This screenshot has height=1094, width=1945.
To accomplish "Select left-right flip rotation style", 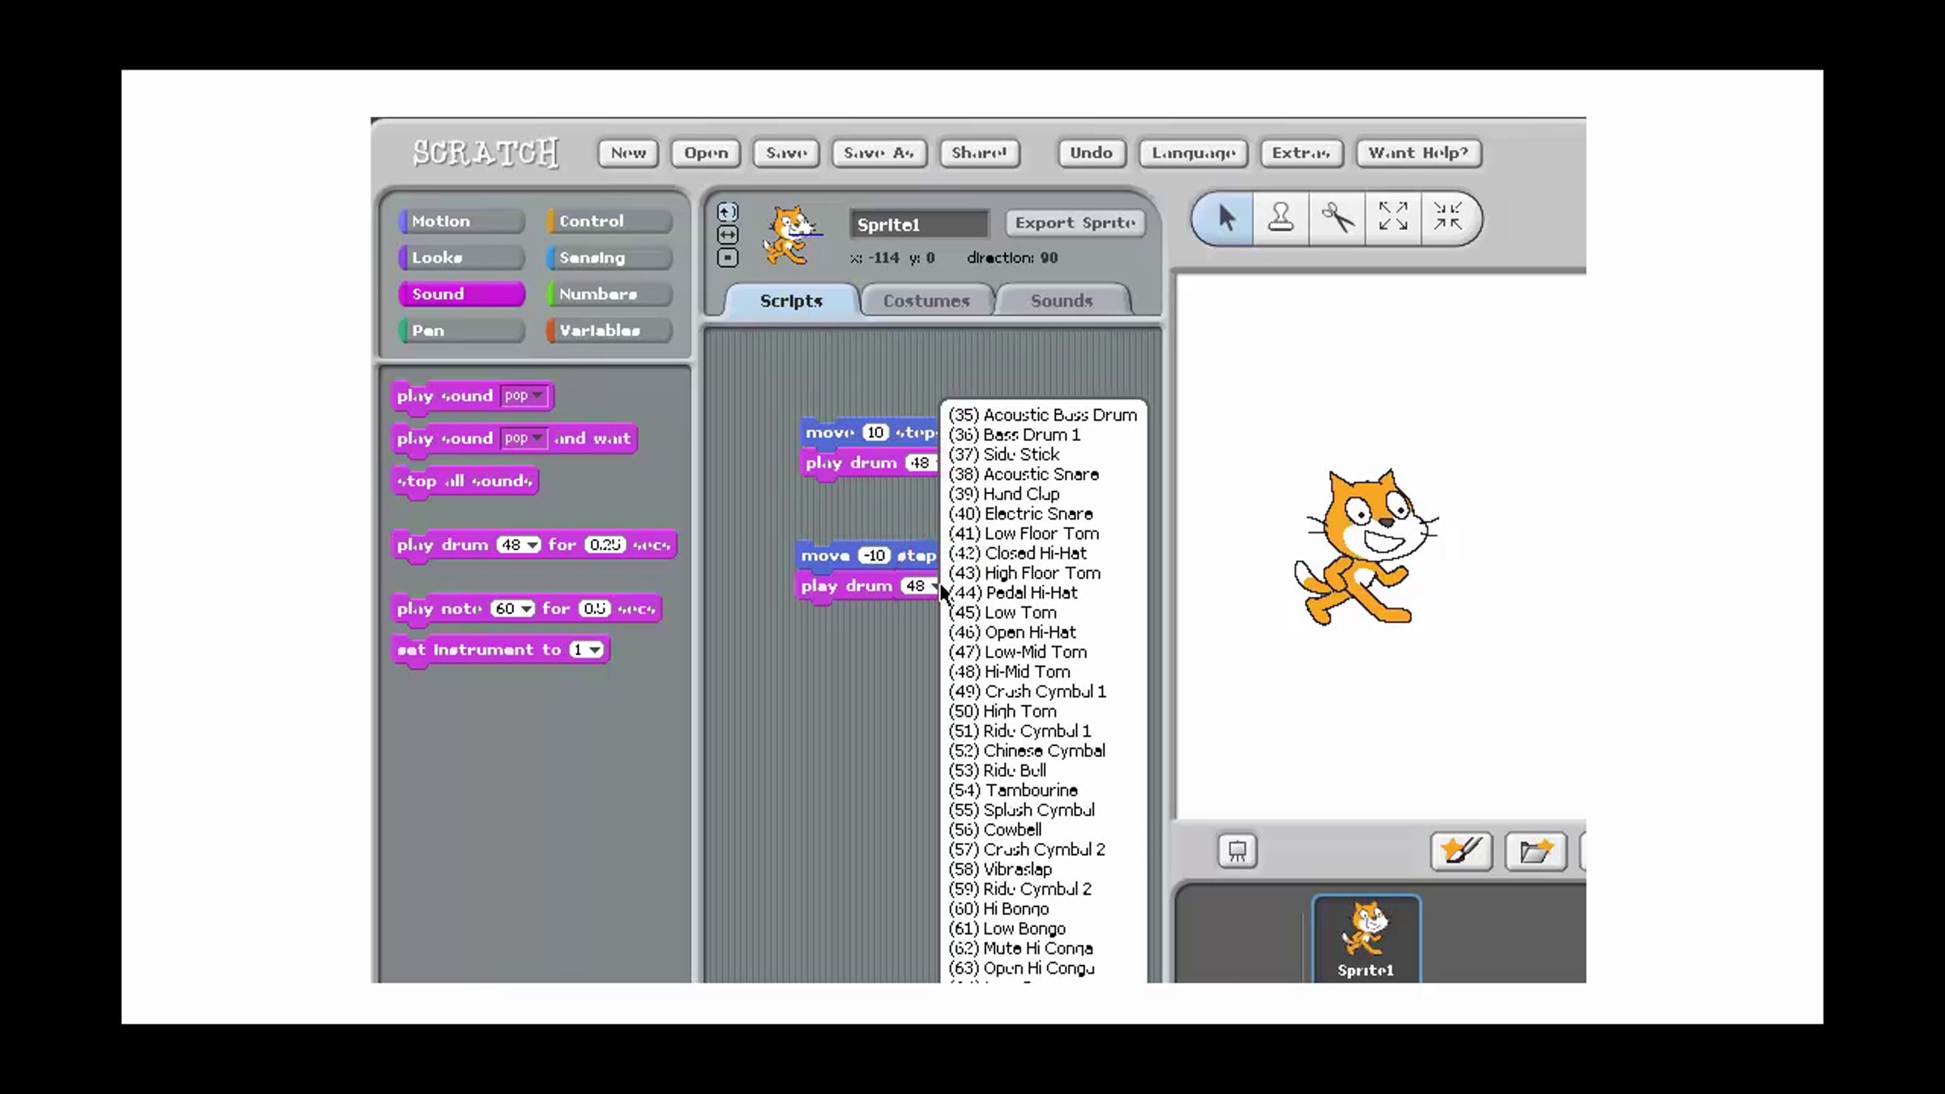I will pyautogui.click(x=728, y=235).
